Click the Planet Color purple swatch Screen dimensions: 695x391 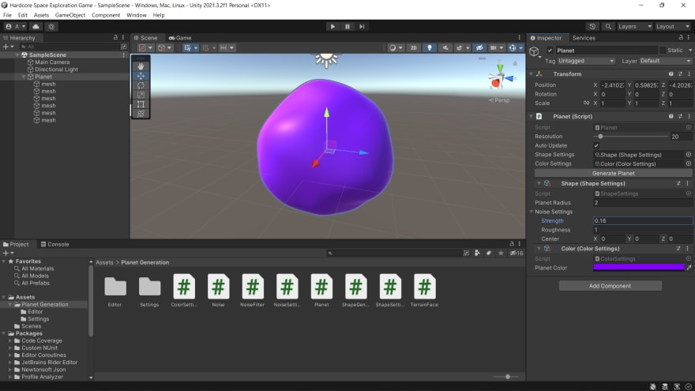pos(639,267)
